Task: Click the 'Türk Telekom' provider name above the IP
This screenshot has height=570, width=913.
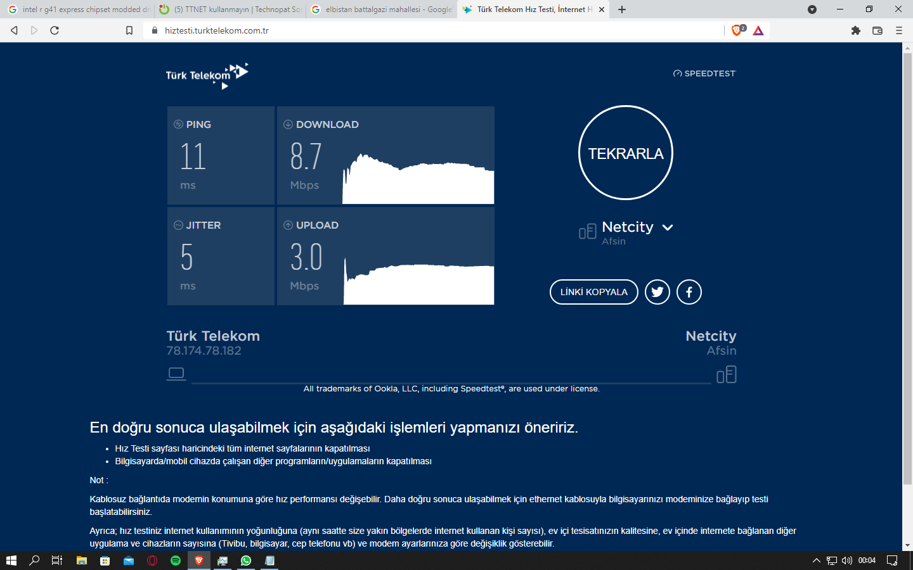Action: (x=213, y=336)
